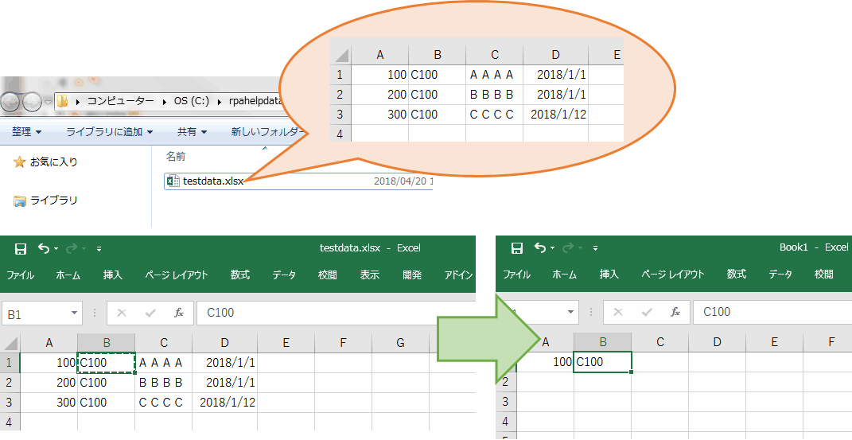Open ファイル tab in testdata.xlsx window
This screenshot has height=440, width=852.
pyautogui.click(x=21, y=275)
